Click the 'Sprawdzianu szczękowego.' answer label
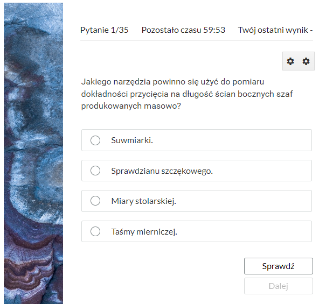This screenshot has width=326, height=304. click(162, 171)
